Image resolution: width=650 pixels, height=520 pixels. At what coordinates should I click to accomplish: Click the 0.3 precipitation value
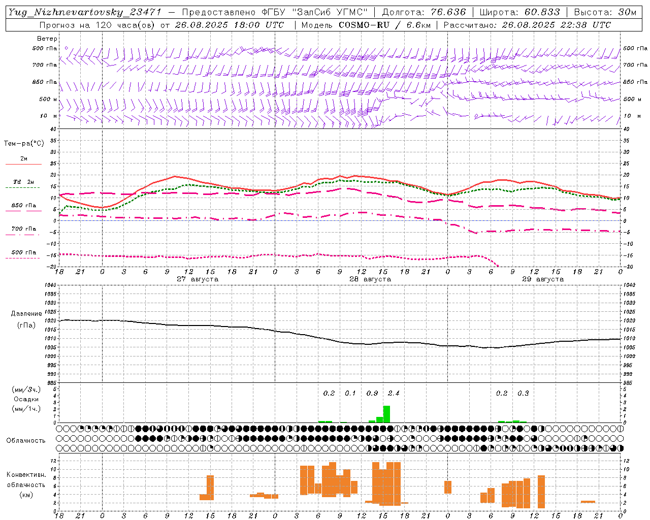click(x=523, y=393)
